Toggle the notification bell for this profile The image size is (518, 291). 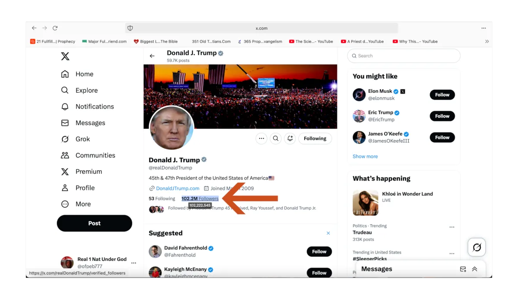[290, 138]
